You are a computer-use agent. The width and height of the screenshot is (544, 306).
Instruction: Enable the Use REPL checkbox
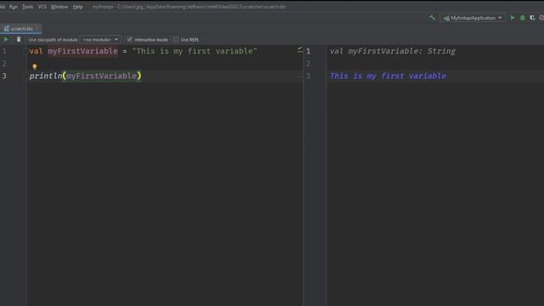176,40
